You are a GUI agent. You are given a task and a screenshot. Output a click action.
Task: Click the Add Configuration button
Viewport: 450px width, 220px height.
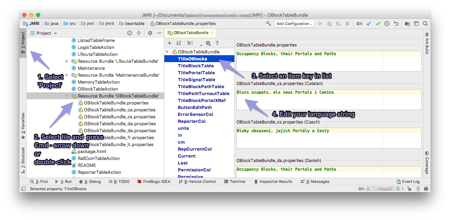[x=294, y=23]
